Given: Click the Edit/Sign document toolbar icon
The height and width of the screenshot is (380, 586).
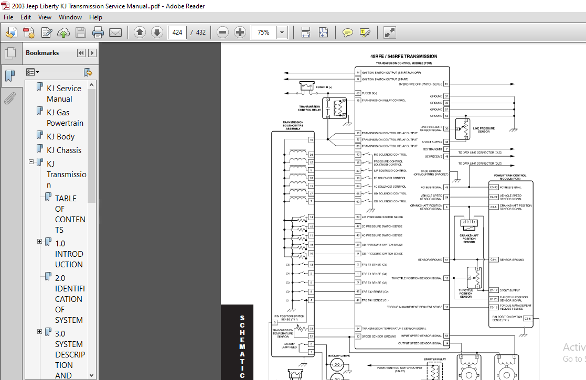Looking at the screenshot, I should [46, 32].
